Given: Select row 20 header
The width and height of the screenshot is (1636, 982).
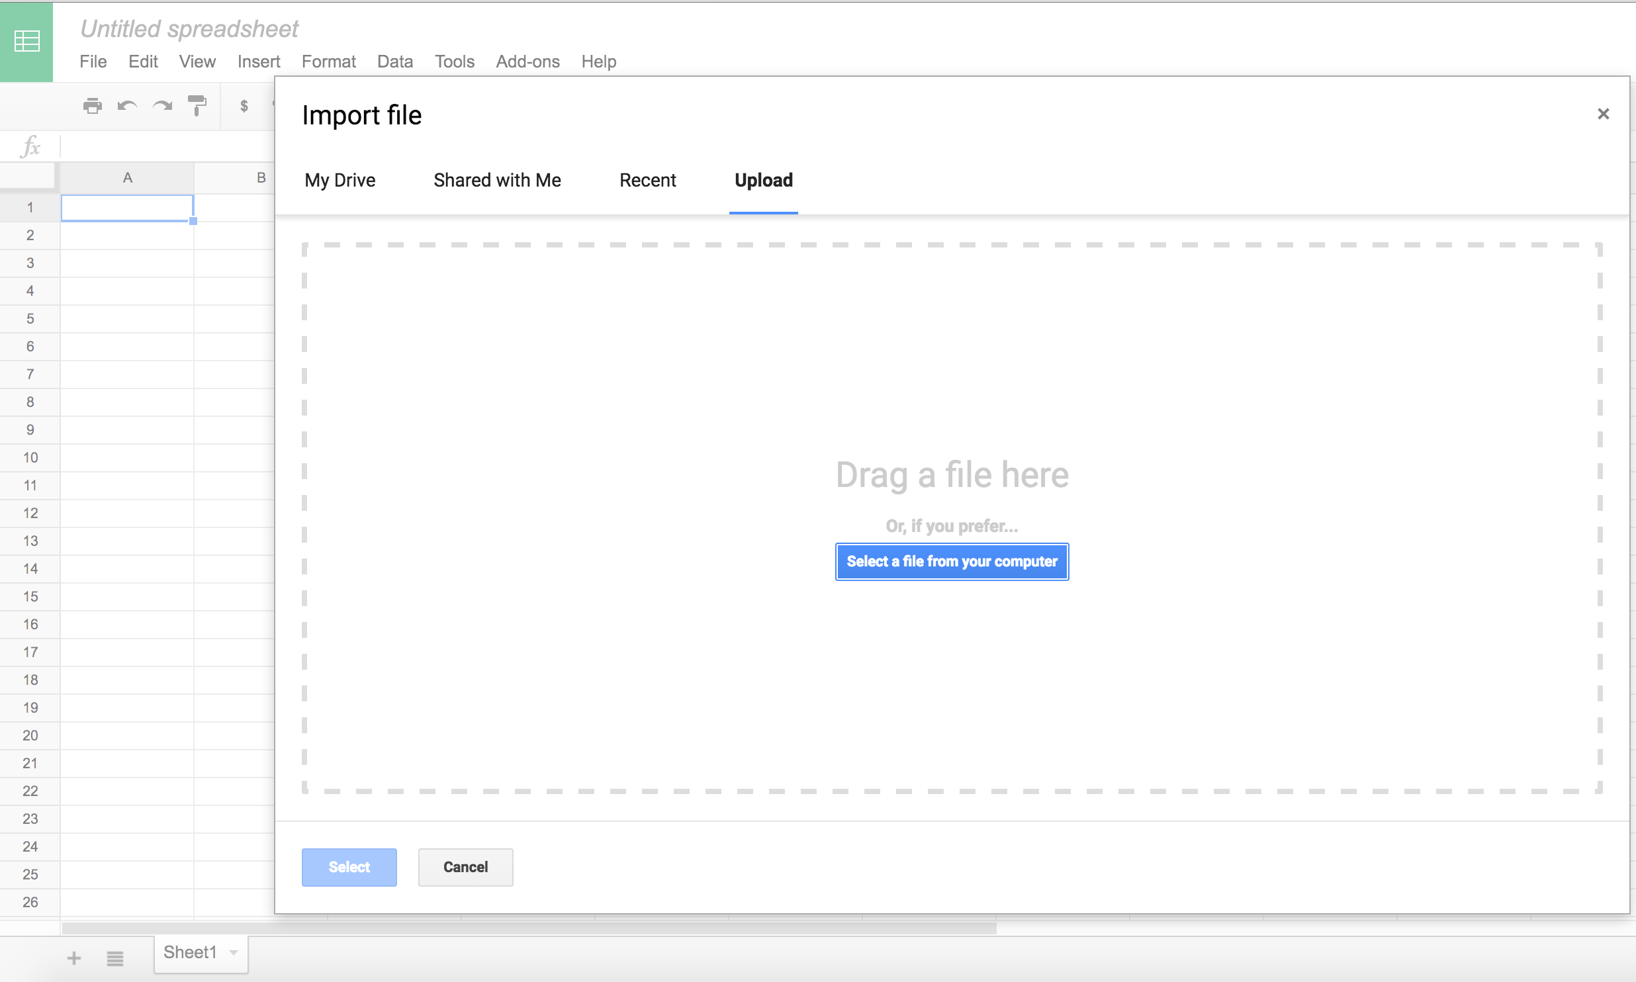Looking at the screenshot, I should coord(30,736).
